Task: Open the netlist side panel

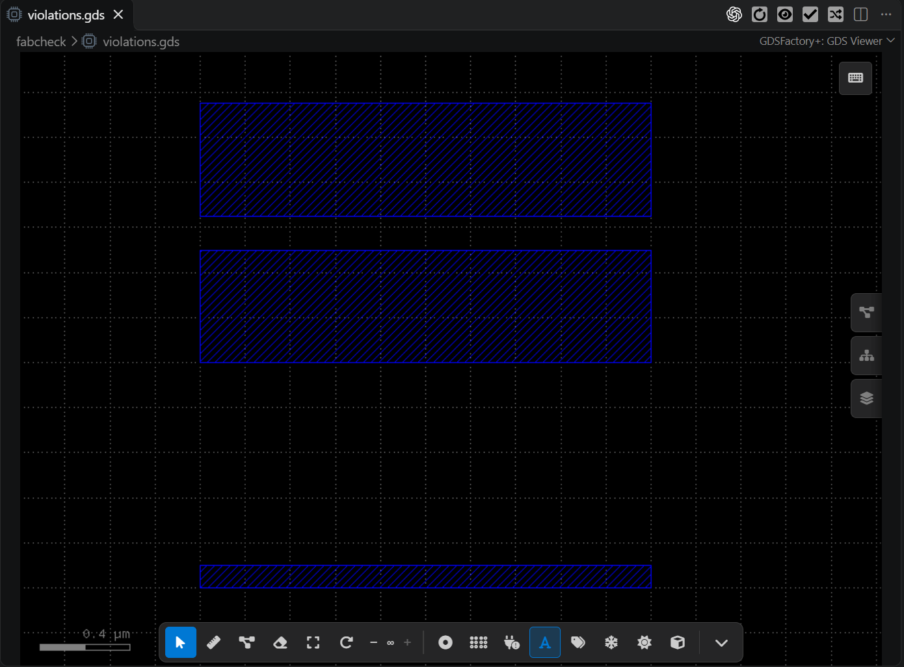Action: [866, 313]
